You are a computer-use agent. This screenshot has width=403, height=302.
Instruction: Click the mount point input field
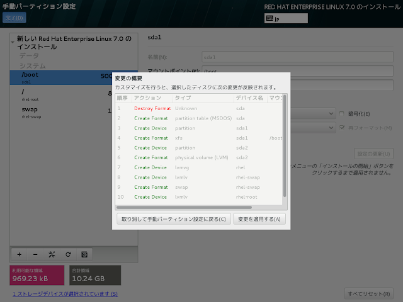point(297,71)
